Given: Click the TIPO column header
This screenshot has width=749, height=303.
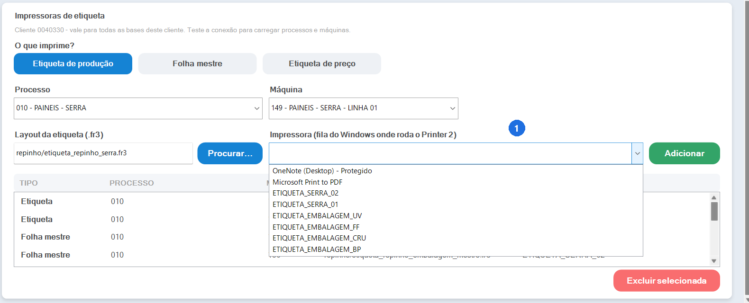Looking at the screenshot, I should [28, 183].
